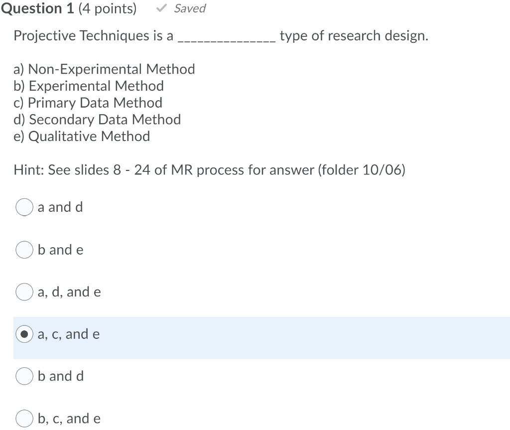Select the "b and d" radio button
Image resolution: width=510 pixels, height=430 pixels.
pos(24,376)
